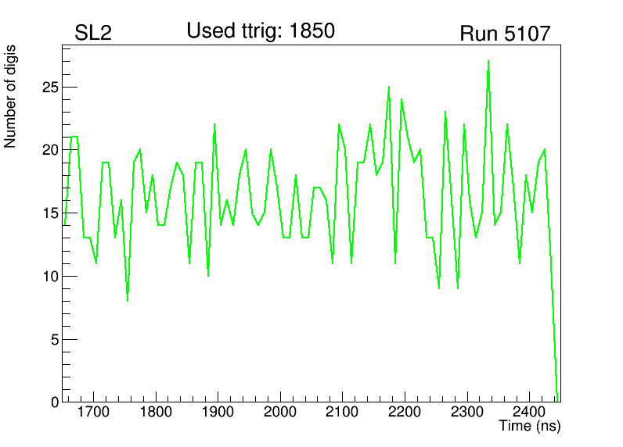Pick the 2000 x-axis tick label
The width and height of the screenshot is (623, 447).
pos(280,412)
